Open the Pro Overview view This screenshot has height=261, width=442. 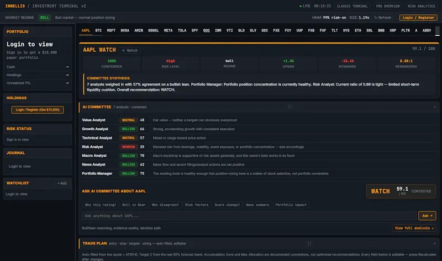tap(388, 6)
